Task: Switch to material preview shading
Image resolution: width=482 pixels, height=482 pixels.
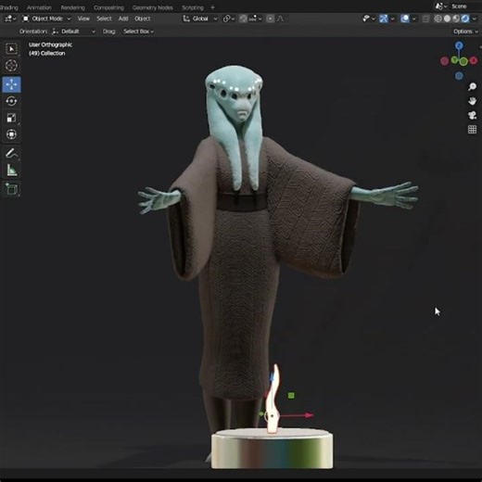Action: coord(456,19)
